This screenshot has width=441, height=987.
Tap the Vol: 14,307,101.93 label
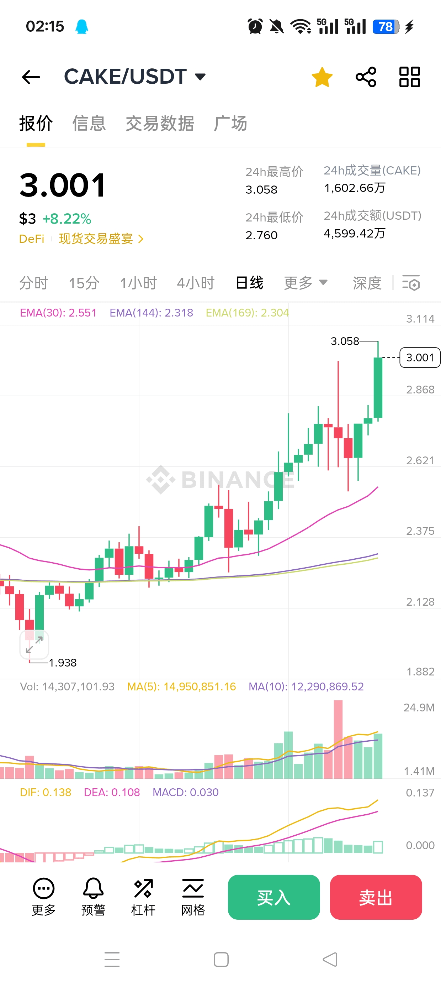coord(67,686)
